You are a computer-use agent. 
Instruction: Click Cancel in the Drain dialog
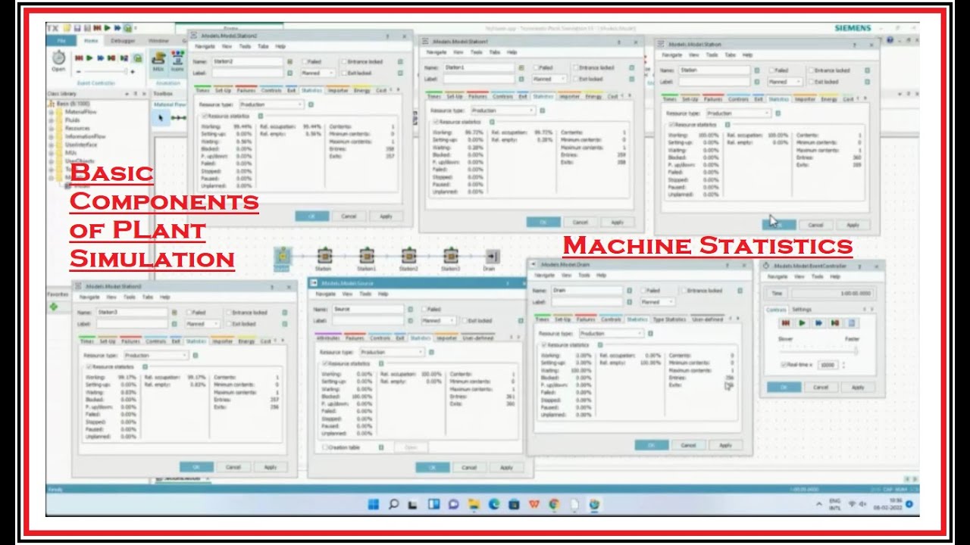point(688,445)
